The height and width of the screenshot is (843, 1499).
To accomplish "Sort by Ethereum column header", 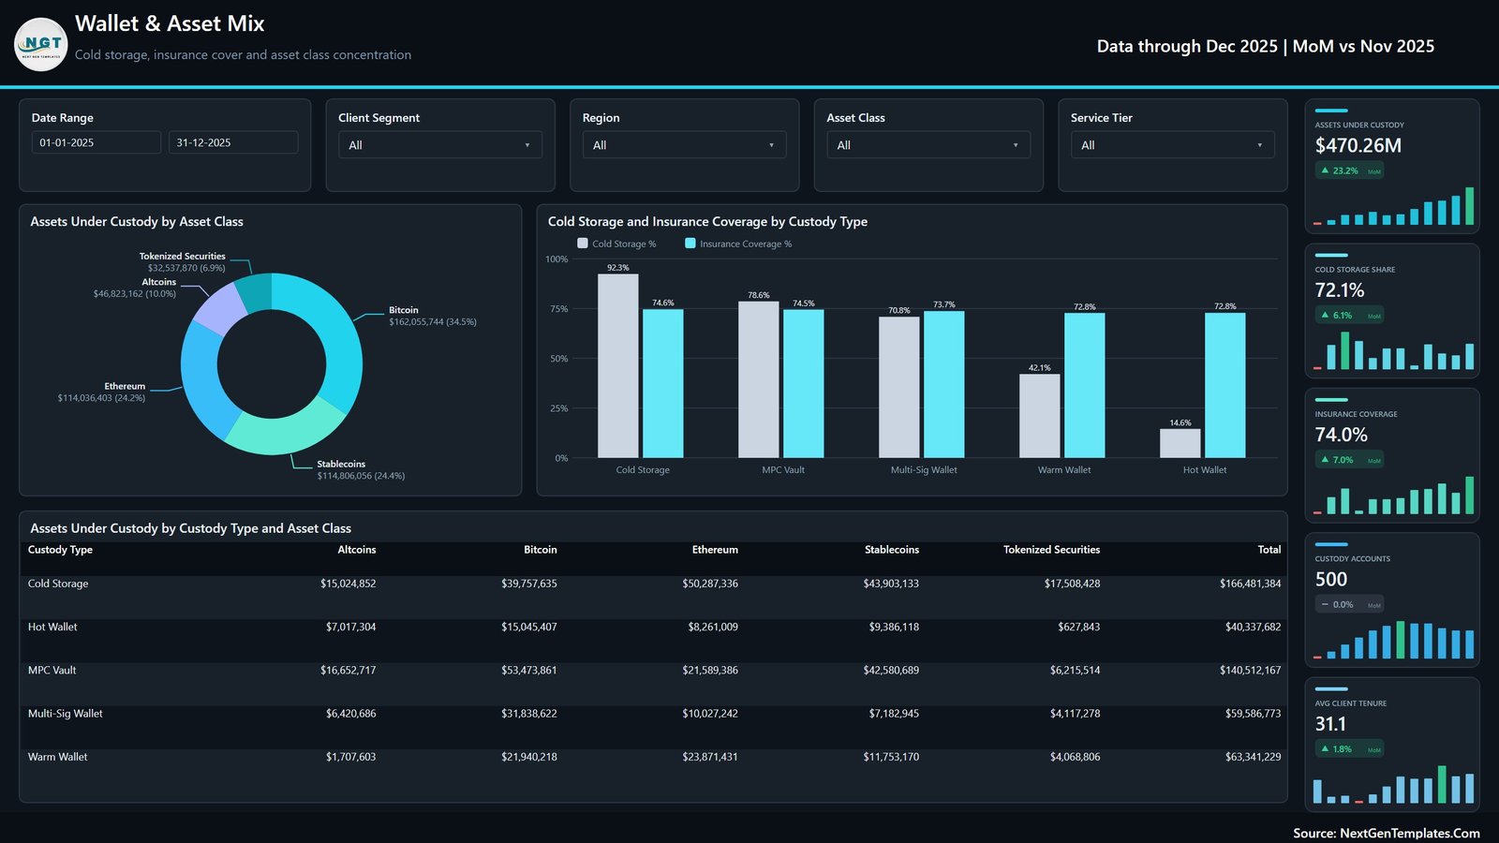I will [715, 550].
